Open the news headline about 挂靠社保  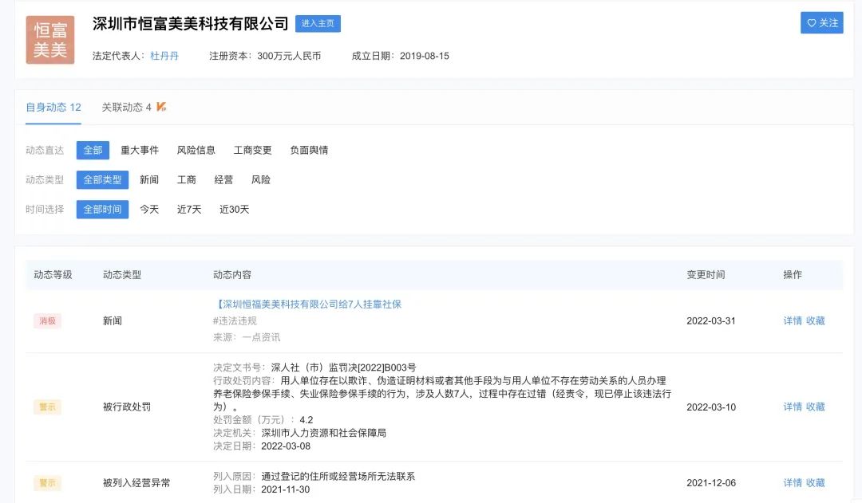tap(308, 305)
